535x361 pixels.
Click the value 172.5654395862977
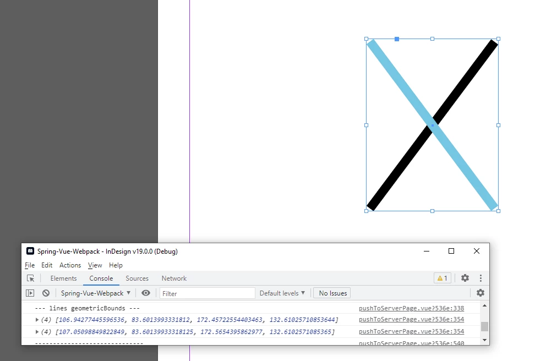coord(232,332)
